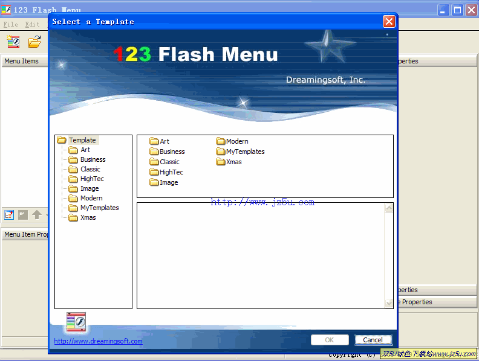Open the HighTec folder in the list pane
Viewport: 479px width, 361px height.
pyautogui.click(x=166, y=172)
